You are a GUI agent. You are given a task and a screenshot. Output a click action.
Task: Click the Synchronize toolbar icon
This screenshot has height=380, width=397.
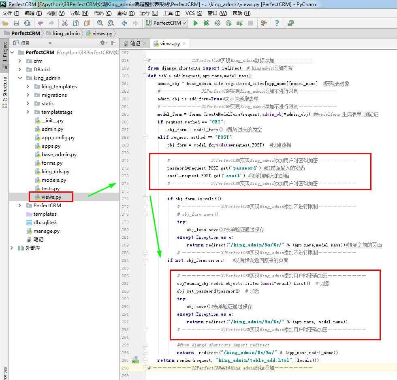27,23
